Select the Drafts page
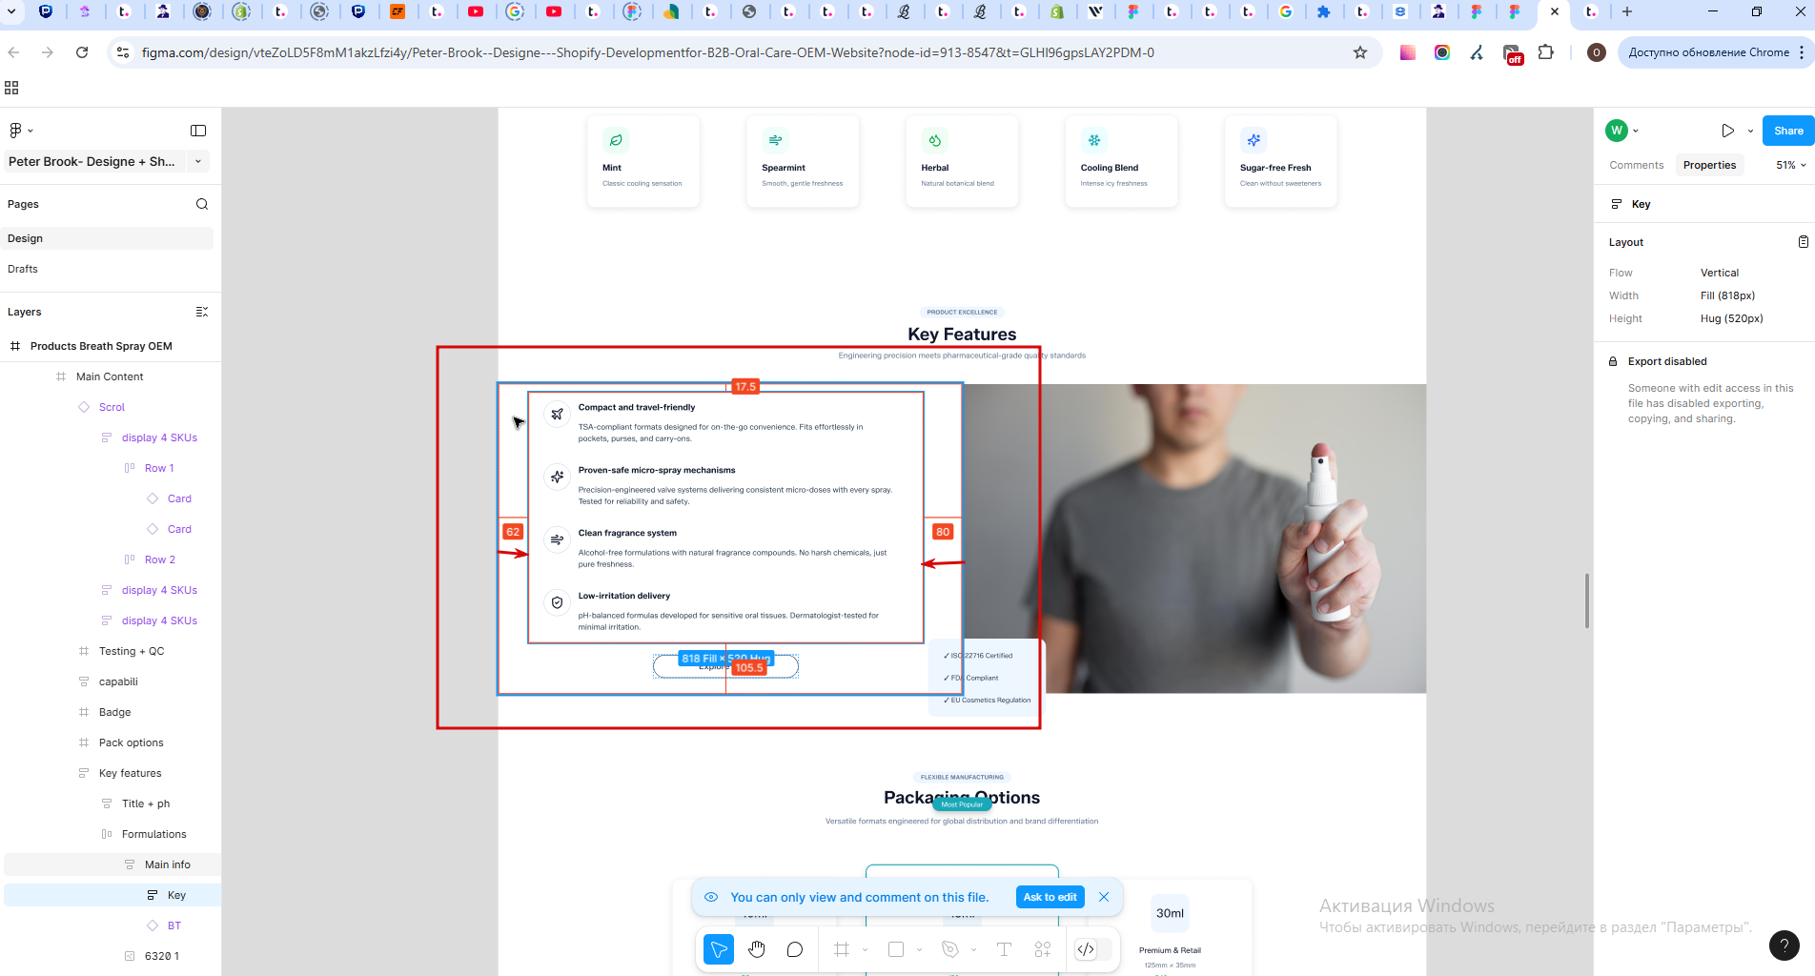This screenshot has width=1815, height=976. point(109,269)
